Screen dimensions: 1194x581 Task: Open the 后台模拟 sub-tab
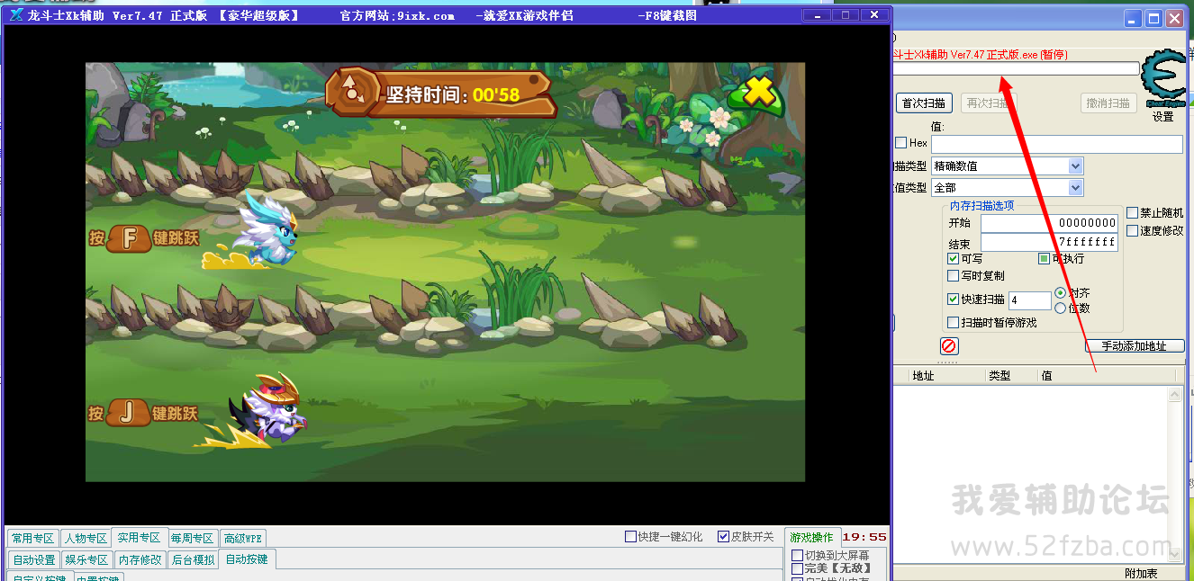pyautogui.click(x=193, y=560)
